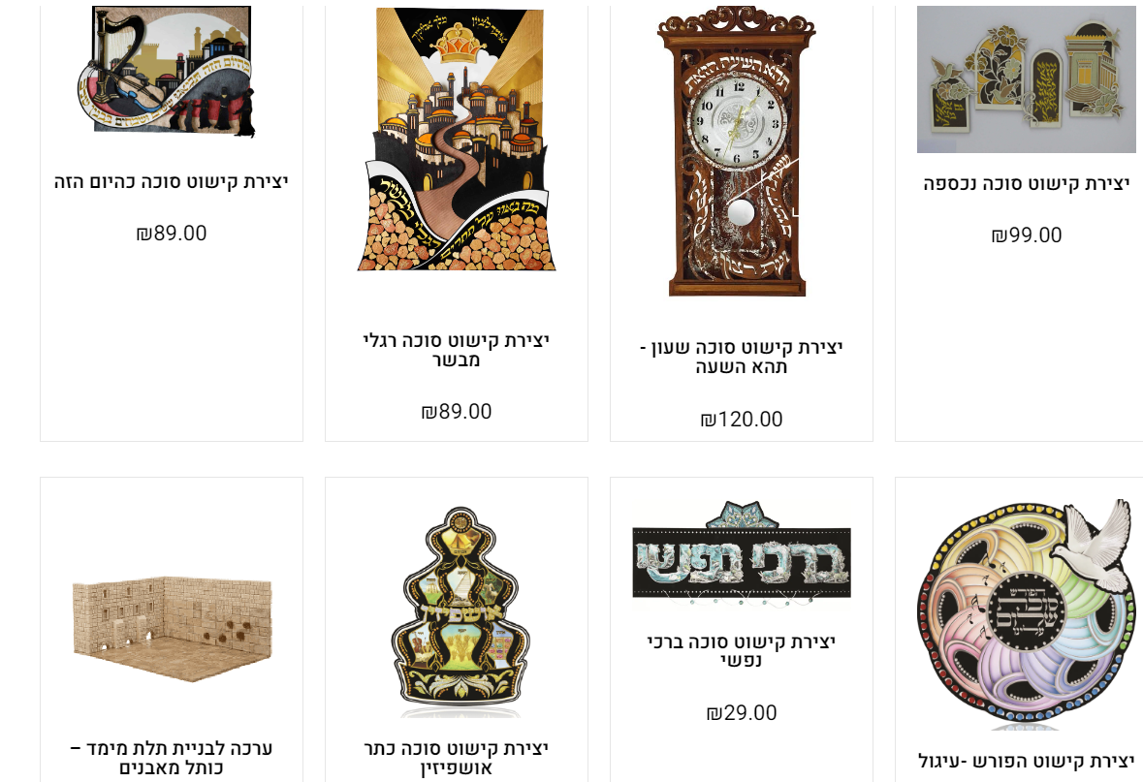Click the ₪89.00 price under רגלי מבשר
Image resolution: width=1143 pixels, height=782 pixels.
[457, 412]
